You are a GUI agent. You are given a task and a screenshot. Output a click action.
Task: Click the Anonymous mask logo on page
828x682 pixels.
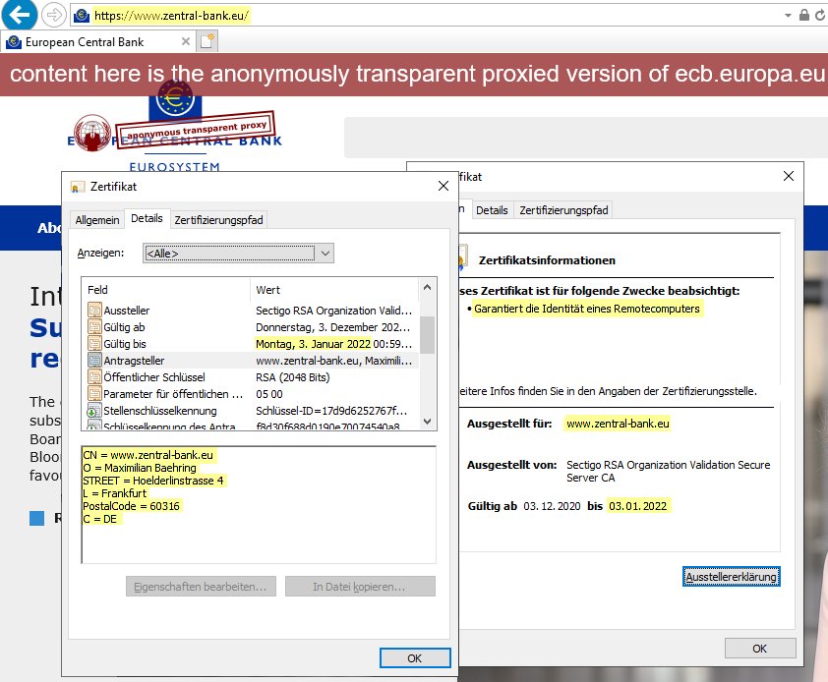tap(91, 133)
